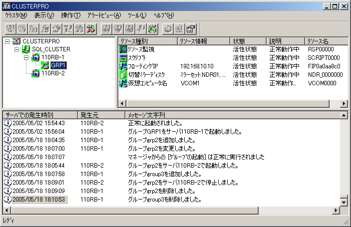Click the grayed toolbar button just left of the red-X icon
351x227 pixels.
click(79, 29)
